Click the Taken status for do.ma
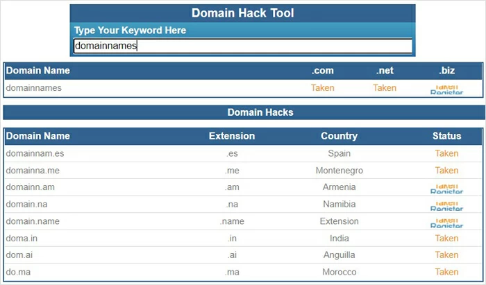The image size is (486, 285). point(446,273)
